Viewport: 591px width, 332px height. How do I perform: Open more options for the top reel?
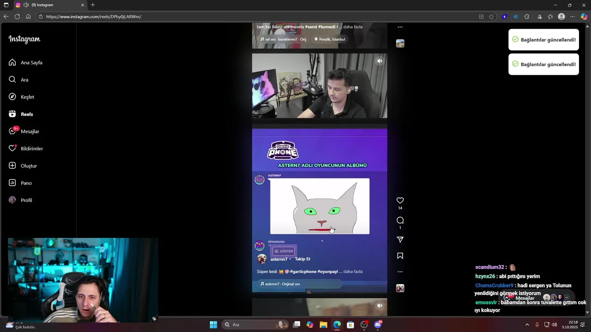[400, 27]
